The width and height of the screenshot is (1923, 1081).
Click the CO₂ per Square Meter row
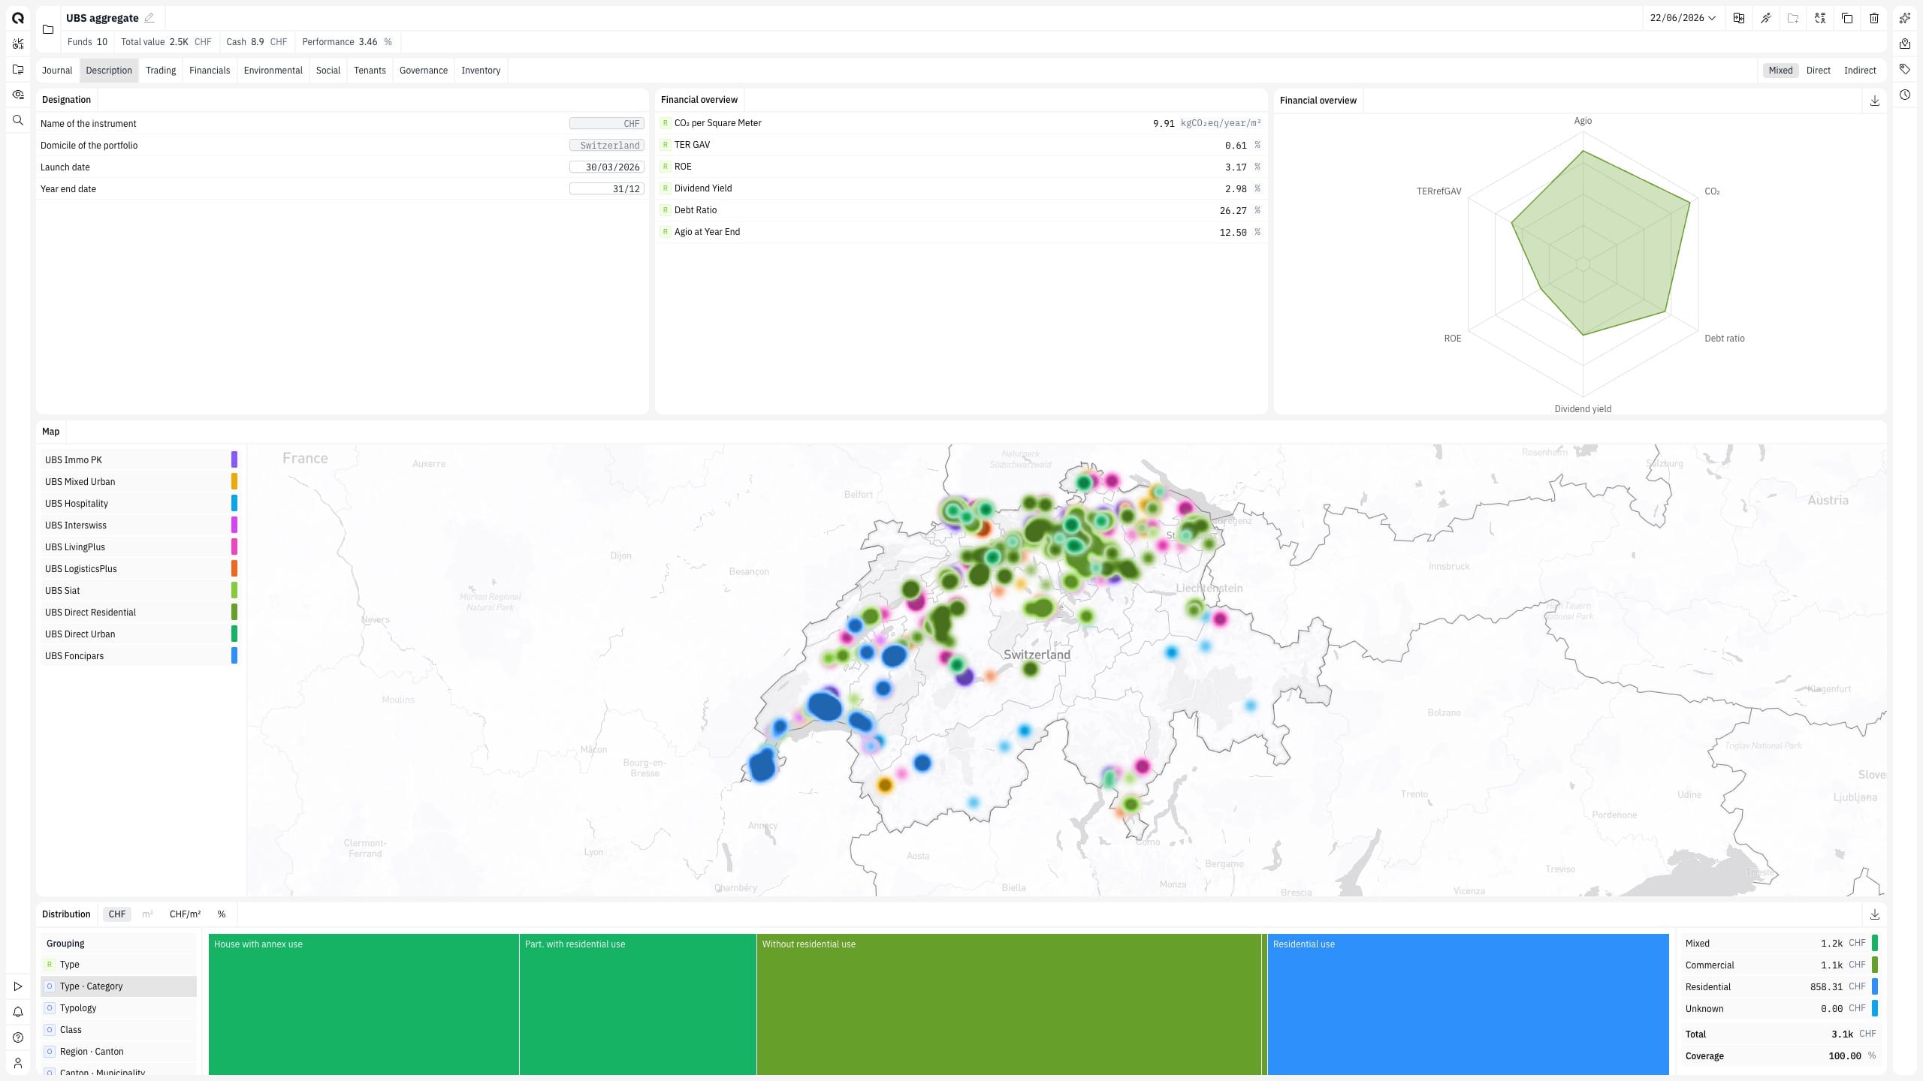961,124
